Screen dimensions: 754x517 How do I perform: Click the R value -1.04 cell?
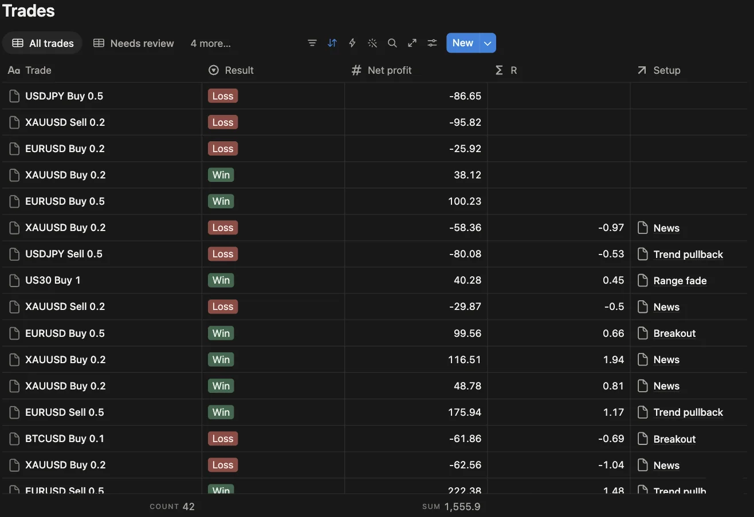pos(559,465)
